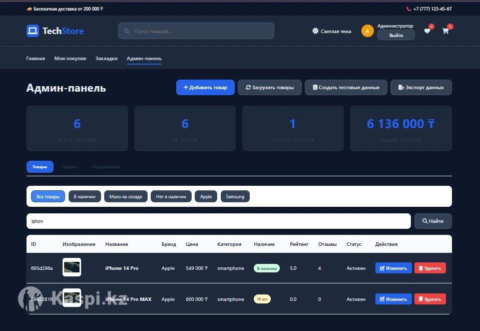
Task: Open the favorites heart icon
Action: (427, 31)
